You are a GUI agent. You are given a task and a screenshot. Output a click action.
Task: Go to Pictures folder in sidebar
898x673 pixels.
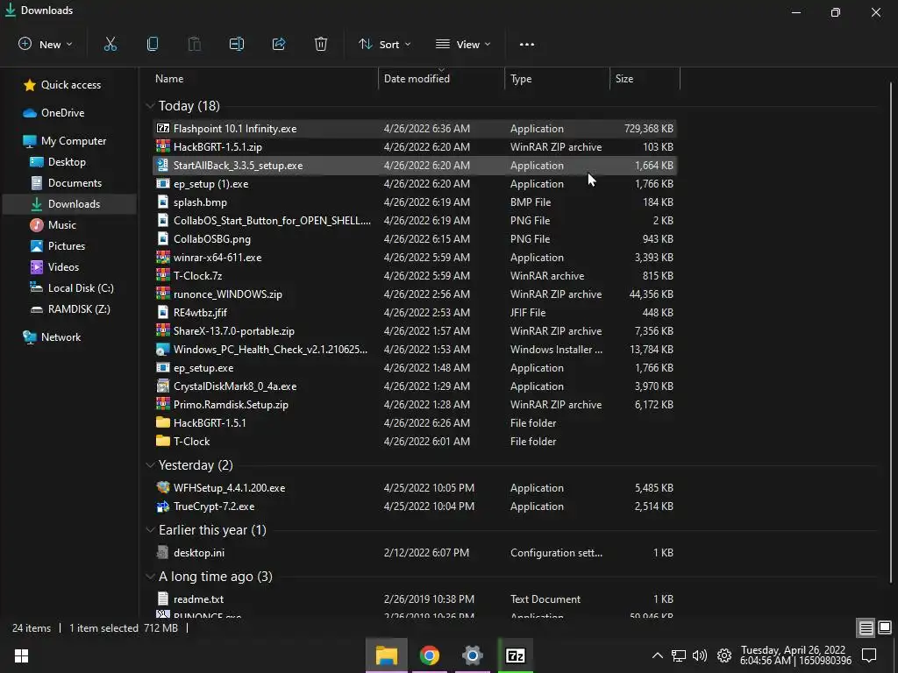[x=57, y=246]
